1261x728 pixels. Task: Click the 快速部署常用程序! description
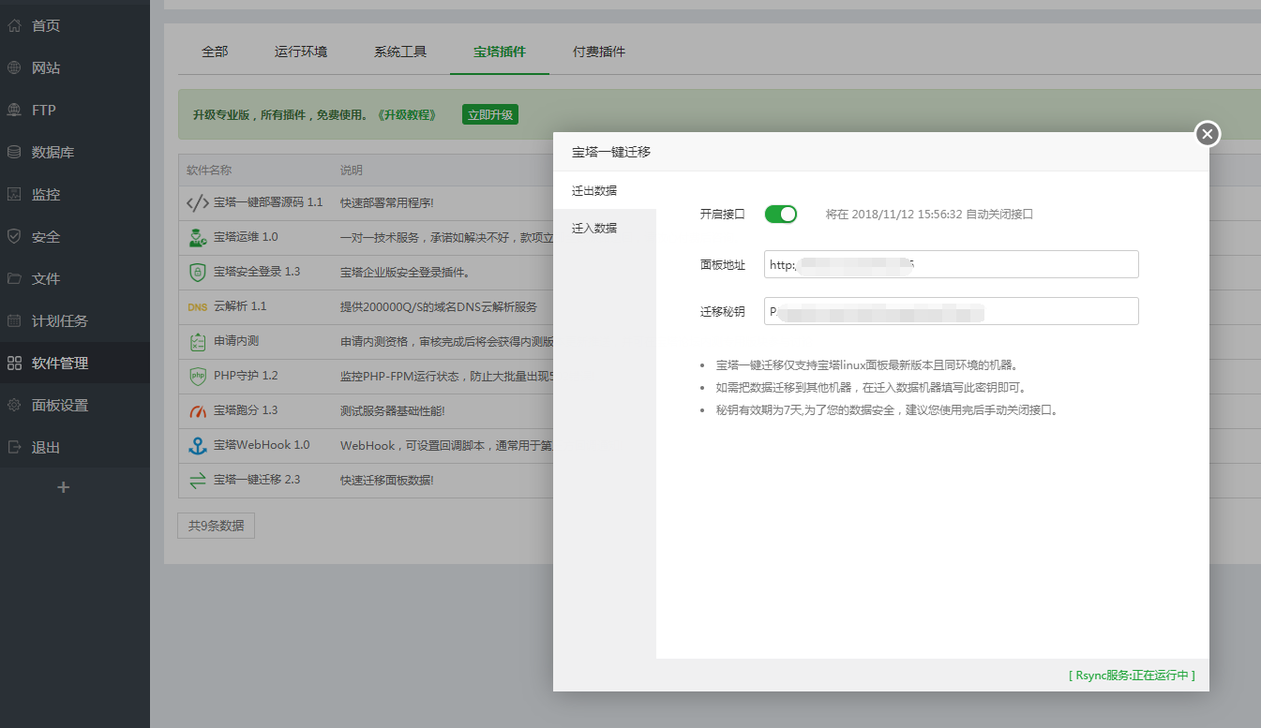pyautogui.click(x=387, y=202)
